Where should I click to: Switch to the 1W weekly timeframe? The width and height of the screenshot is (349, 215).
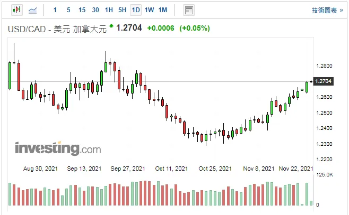[149, 10]
